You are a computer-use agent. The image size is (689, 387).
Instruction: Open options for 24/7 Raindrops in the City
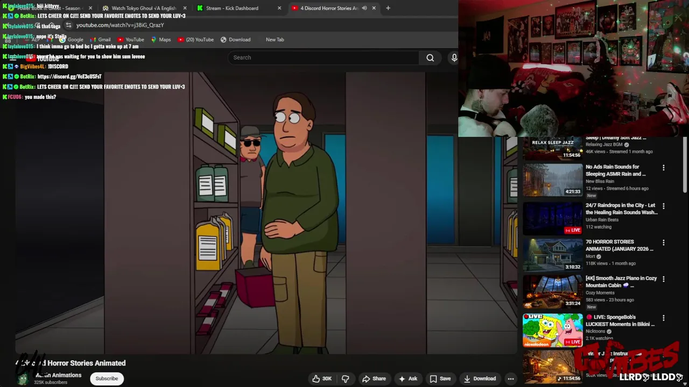pyautogui.click(x=663, y=206)
